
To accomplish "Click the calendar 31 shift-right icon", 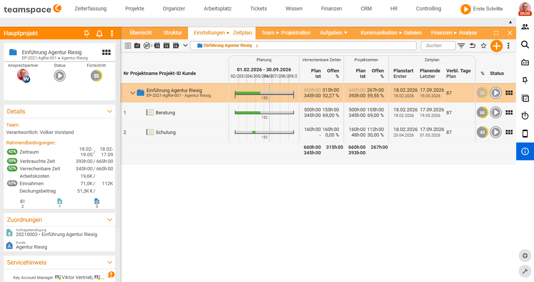I will 176,46.
